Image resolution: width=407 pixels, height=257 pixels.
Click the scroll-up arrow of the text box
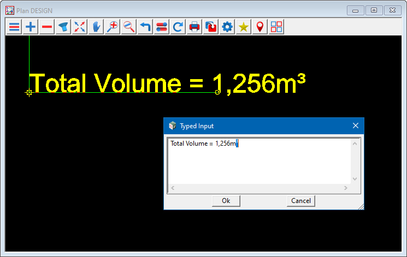tap(355, 144)
